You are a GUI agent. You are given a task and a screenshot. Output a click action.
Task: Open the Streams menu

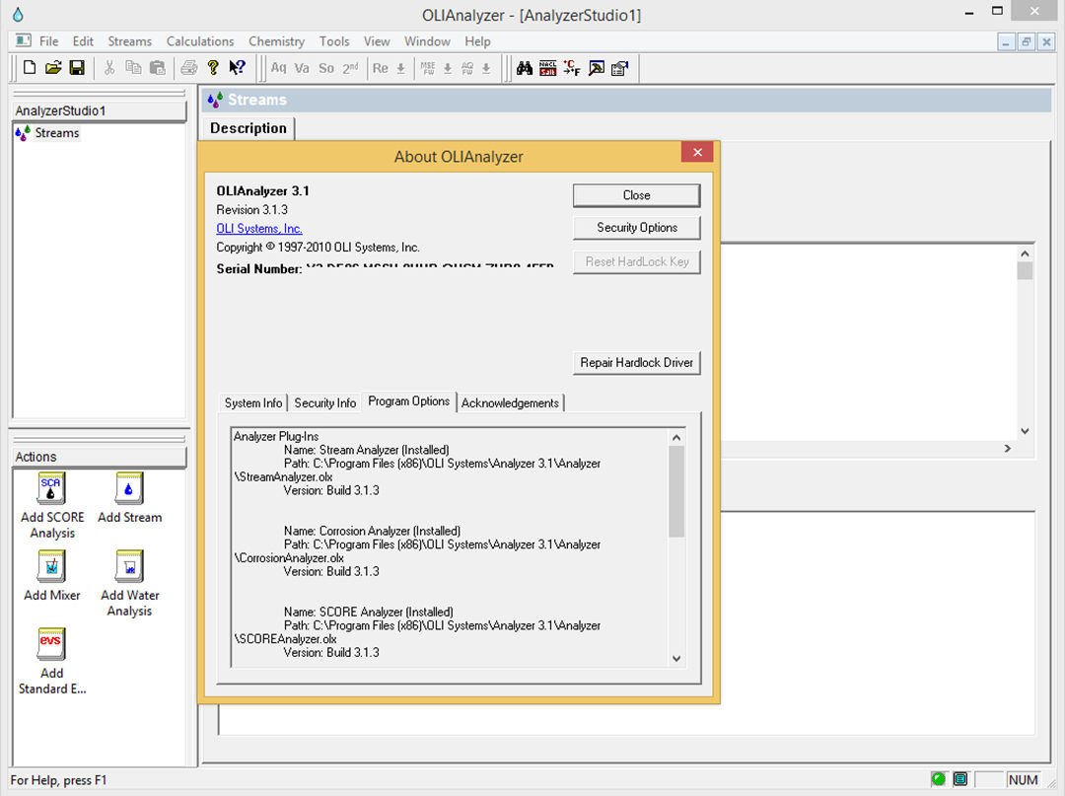(130, 41)
